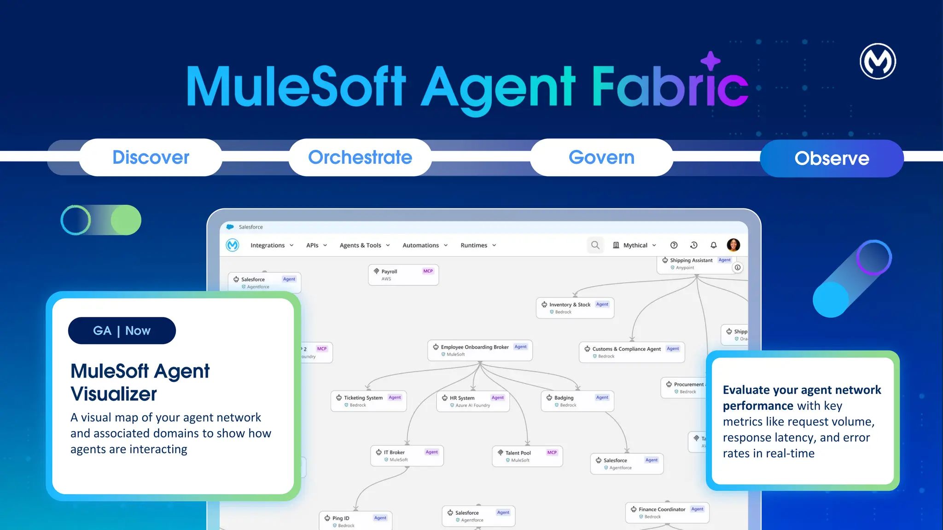This screenshot has width=943, height=530.
Task: Click the IT Broker agent icon
Action: pyautogui.click(x=379, y=452)
